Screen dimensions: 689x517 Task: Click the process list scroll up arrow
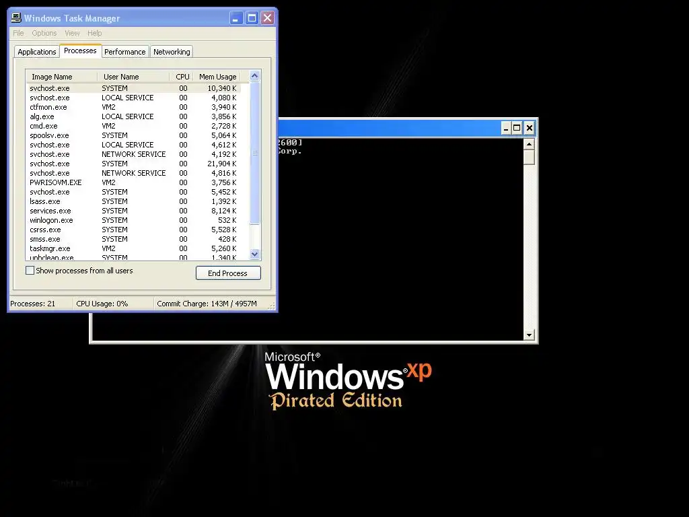[x=254, y=76]
